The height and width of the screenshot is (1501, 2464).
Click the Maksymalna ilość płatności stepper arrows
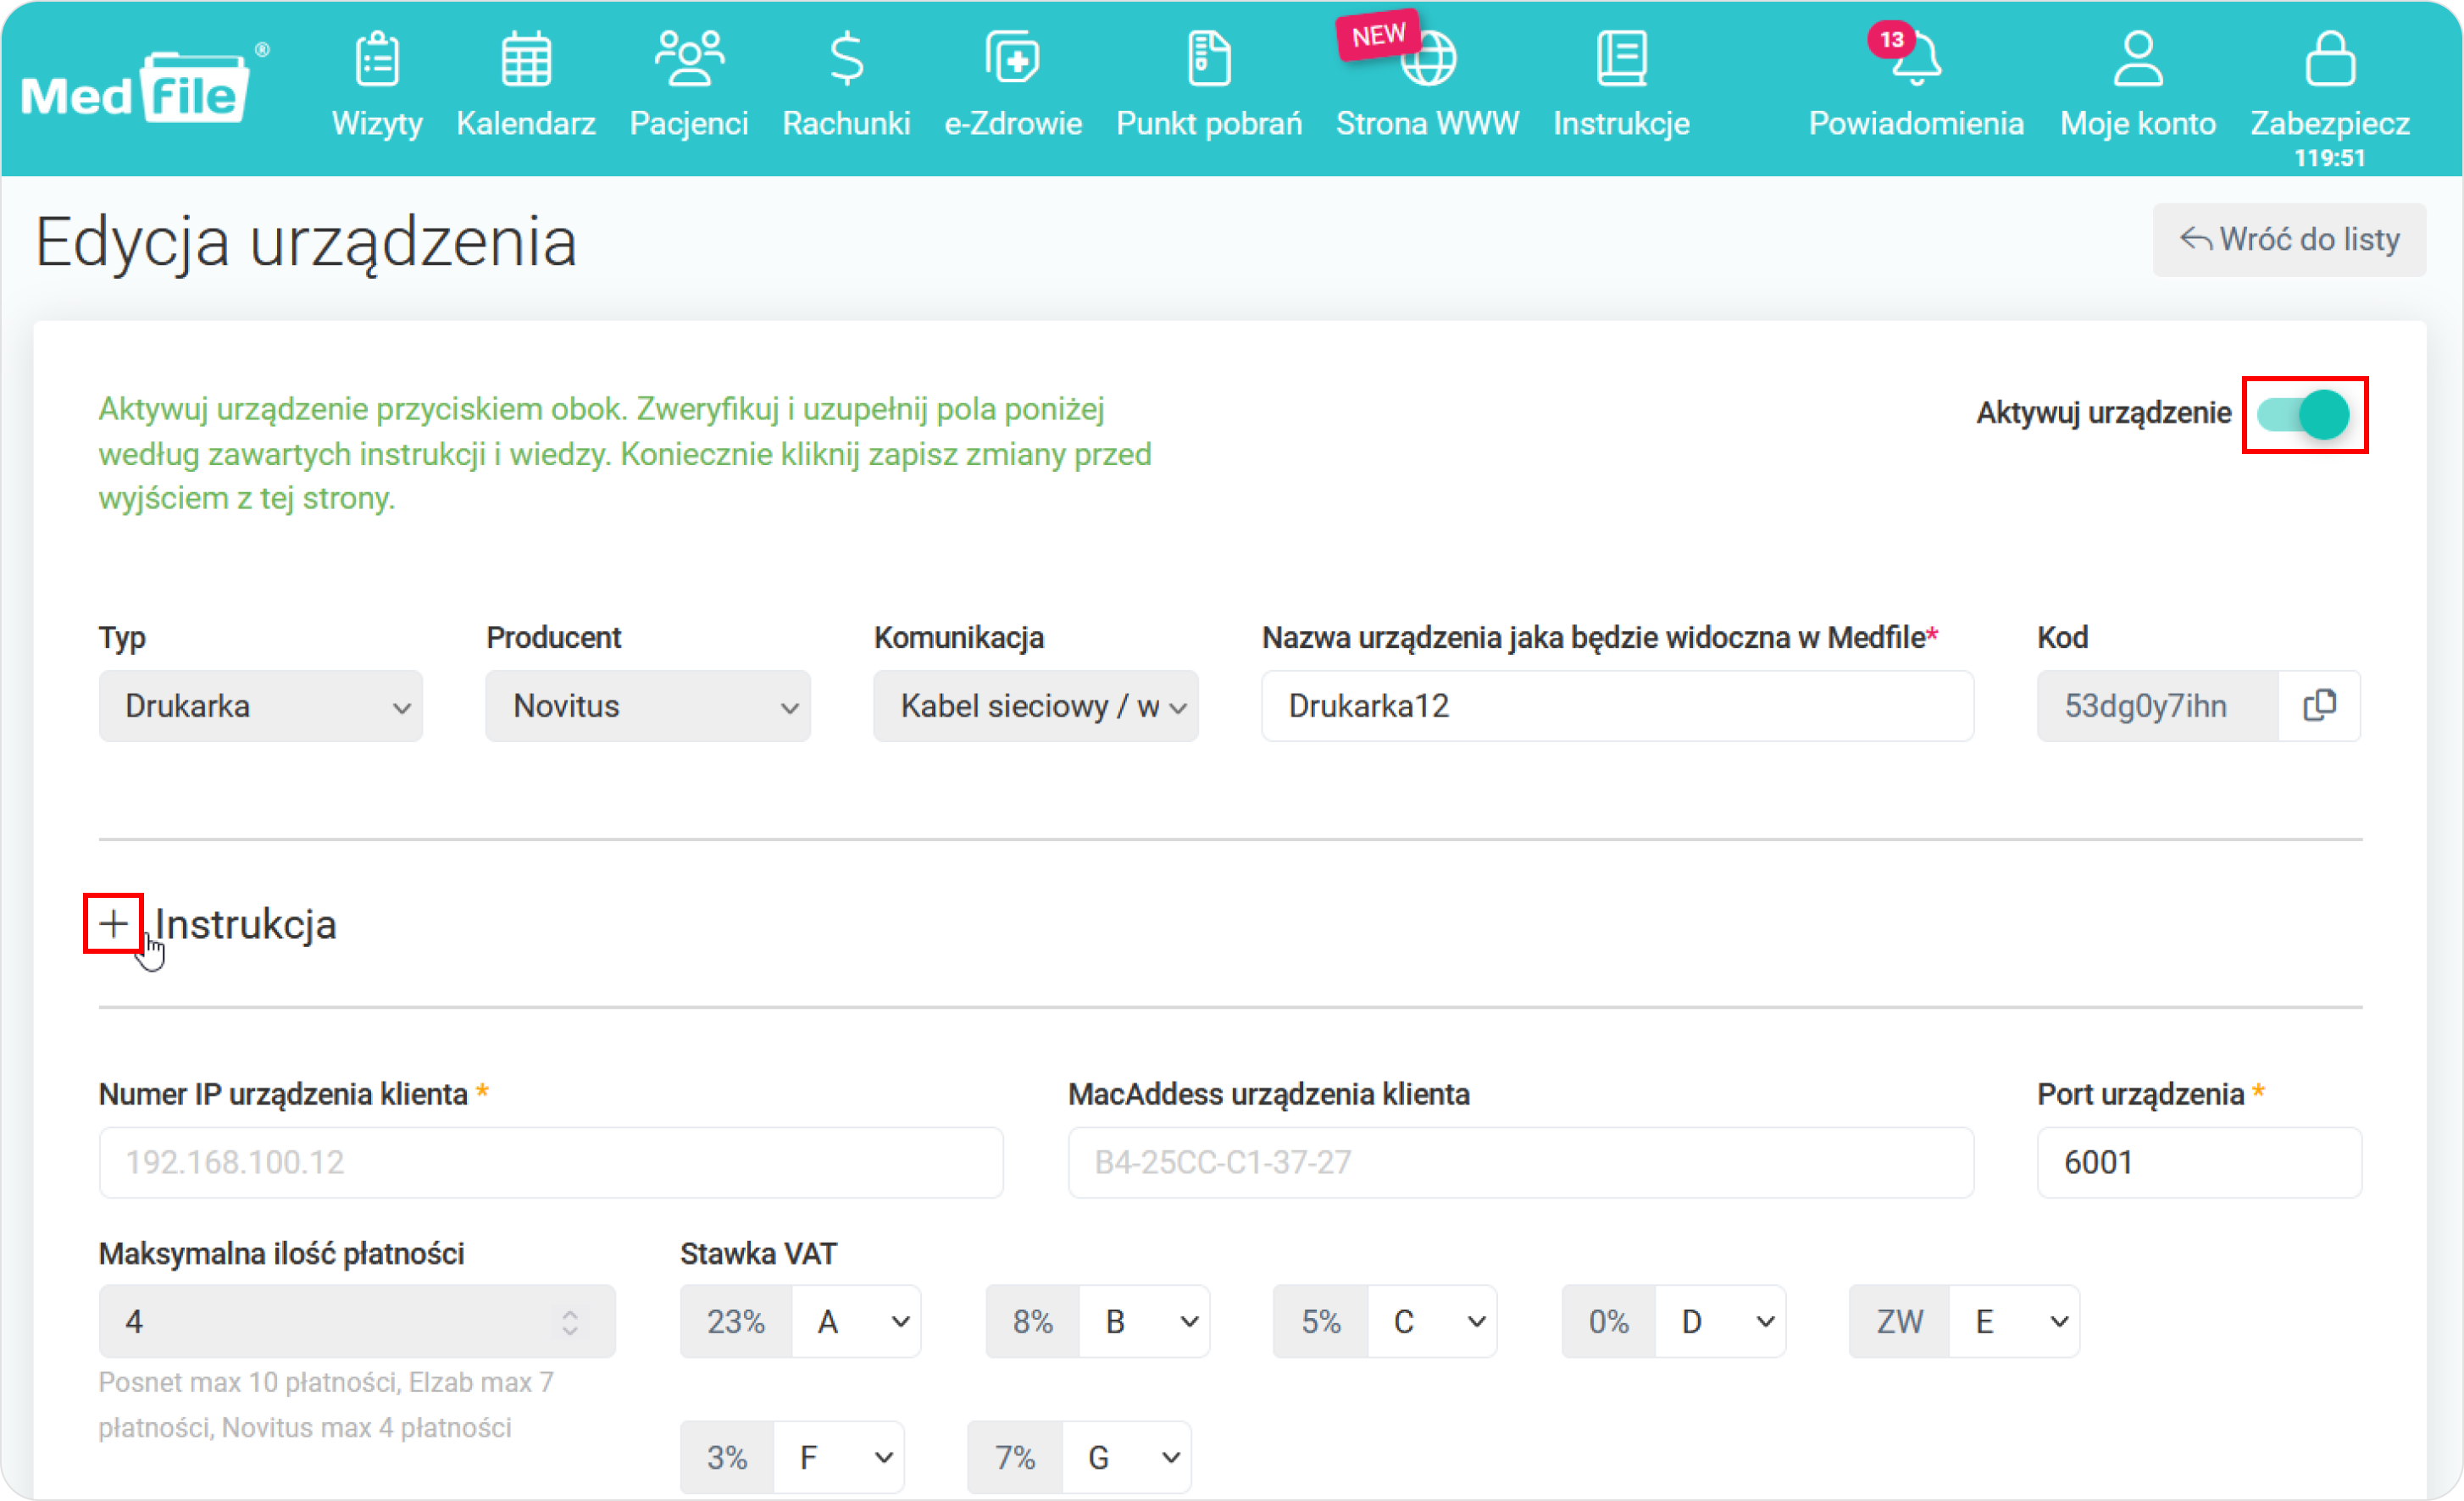pos(570,1321)
